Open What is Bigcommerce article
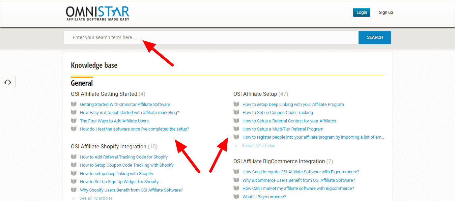This screenshot has width=455, height=201. [x=264, y=197]
